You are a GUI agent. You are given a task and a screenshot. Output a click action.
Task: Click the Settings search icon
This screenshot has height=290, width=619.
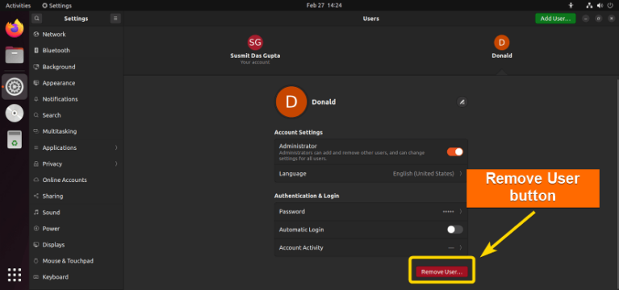[x=36, y=19]
